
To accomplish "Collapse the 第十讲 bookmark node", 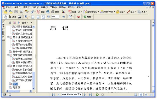I will [x=8, y=37].
